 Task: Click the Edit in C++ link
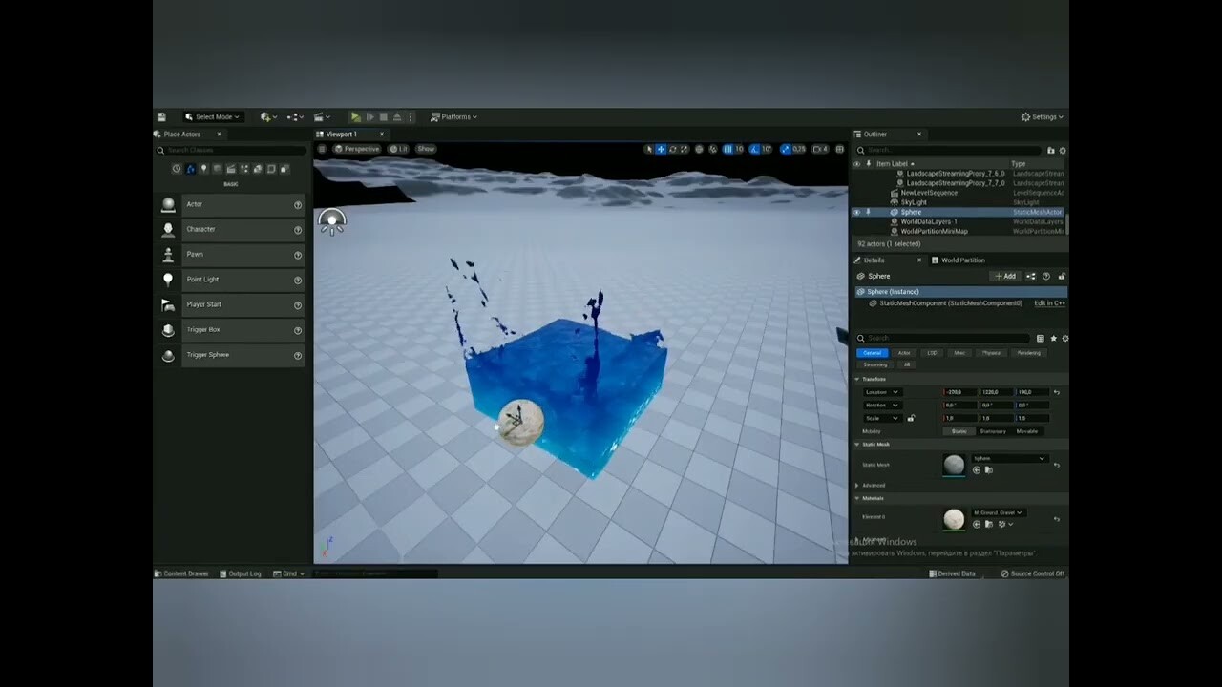click(1048, 302)
